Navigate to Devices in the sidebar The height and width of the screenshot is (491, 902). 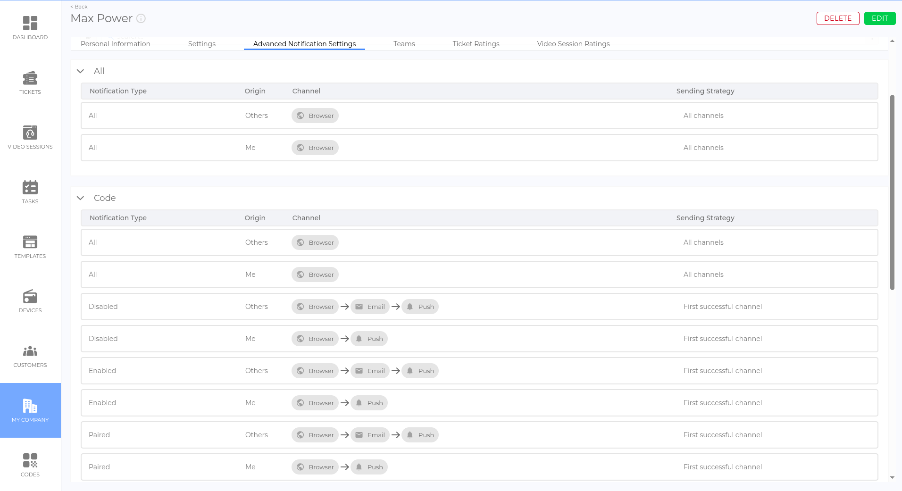pos(30,301)
